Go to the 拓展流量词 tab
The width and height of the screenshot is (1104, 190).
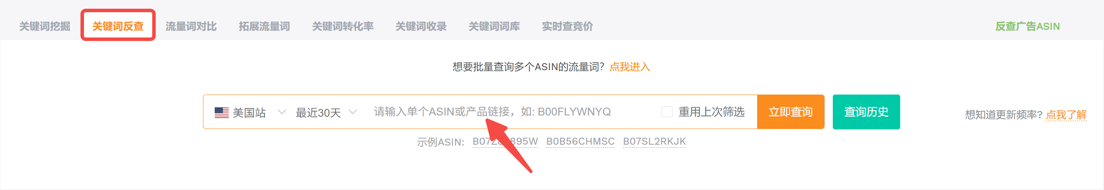264,26
